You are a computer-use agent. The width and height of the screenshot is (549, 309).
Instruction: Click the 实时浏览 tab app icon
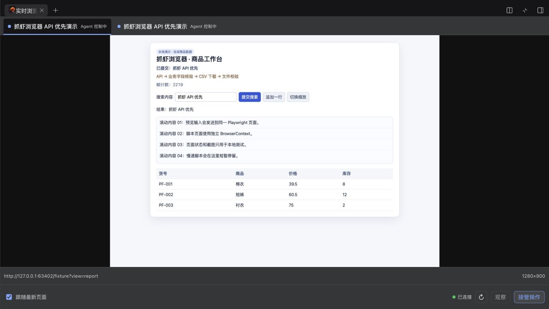(x=12, y=10)
